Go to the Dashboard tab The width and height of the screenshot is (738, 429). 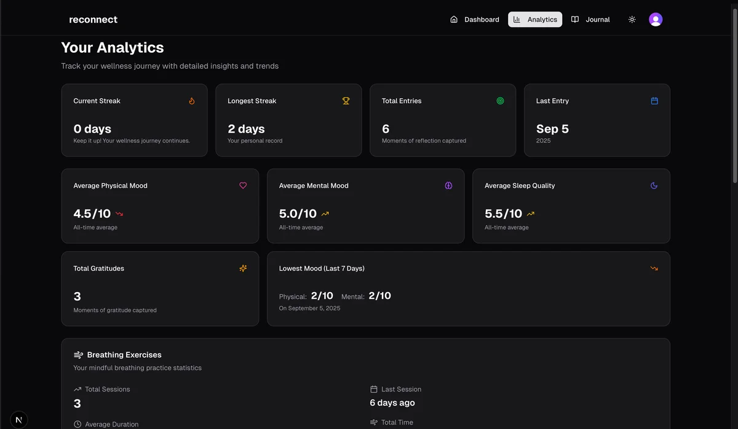pos(474,20)
